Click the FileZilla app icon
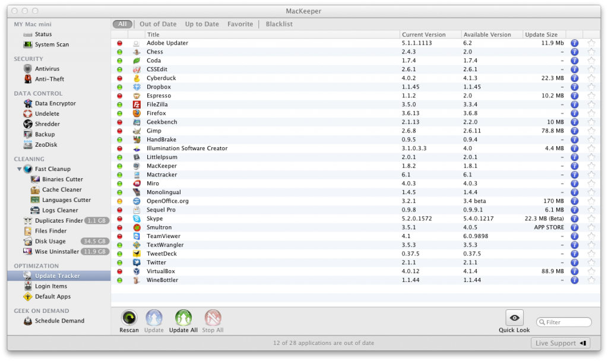 tap(137, 104)
